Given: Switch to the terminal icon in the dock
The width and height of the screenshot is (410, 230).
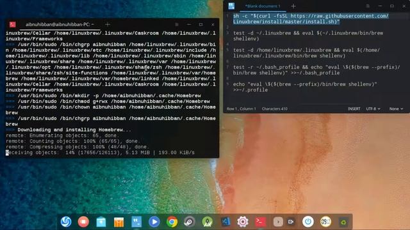Looking at the screenshot, I should pos(261,222).
